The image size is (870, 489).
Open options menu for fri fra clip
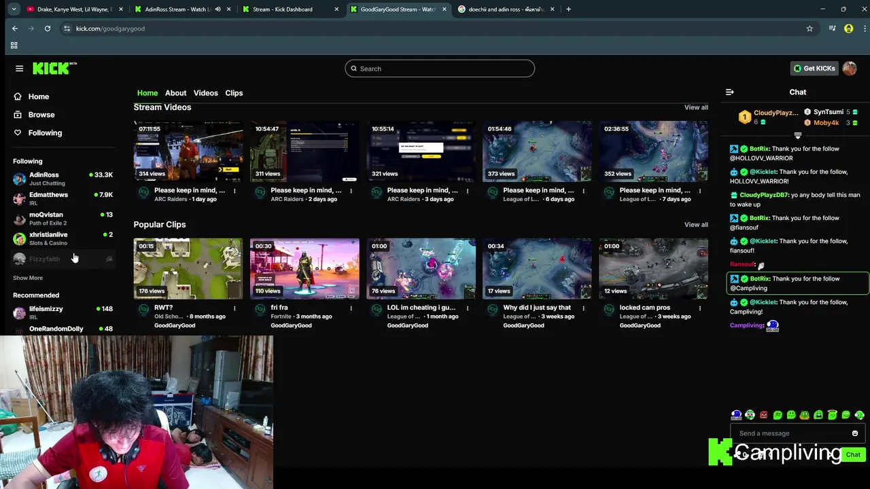[351, 308]
